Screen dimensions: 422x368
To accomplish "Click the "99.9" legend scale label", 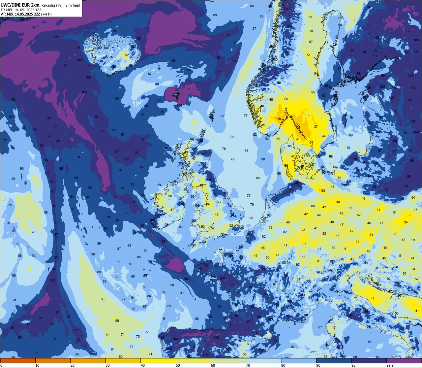I will pos(390,365).
